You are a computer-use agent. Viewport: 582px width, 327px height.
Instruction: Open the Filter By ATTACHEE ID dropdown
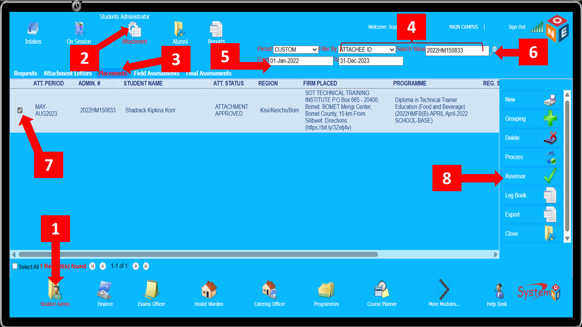coord(367,50)
